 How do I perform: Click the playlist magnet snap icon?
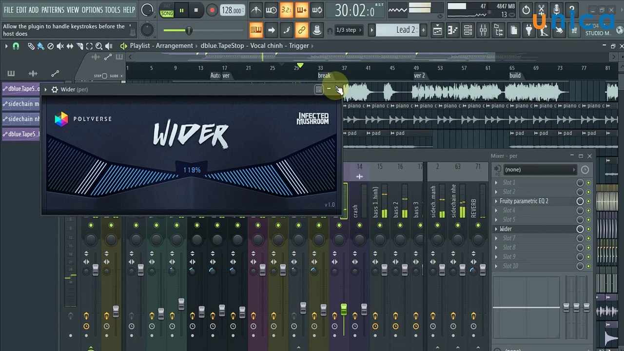[x=16, y=46]
